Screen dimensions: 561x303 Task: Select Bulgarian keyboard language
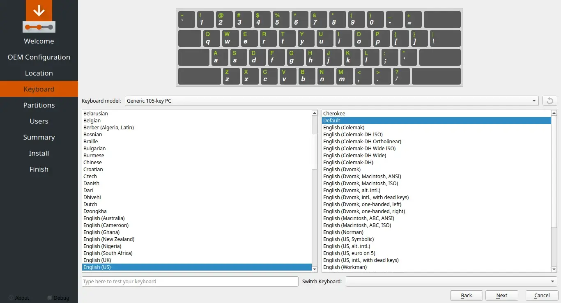(x=197, y=148)
